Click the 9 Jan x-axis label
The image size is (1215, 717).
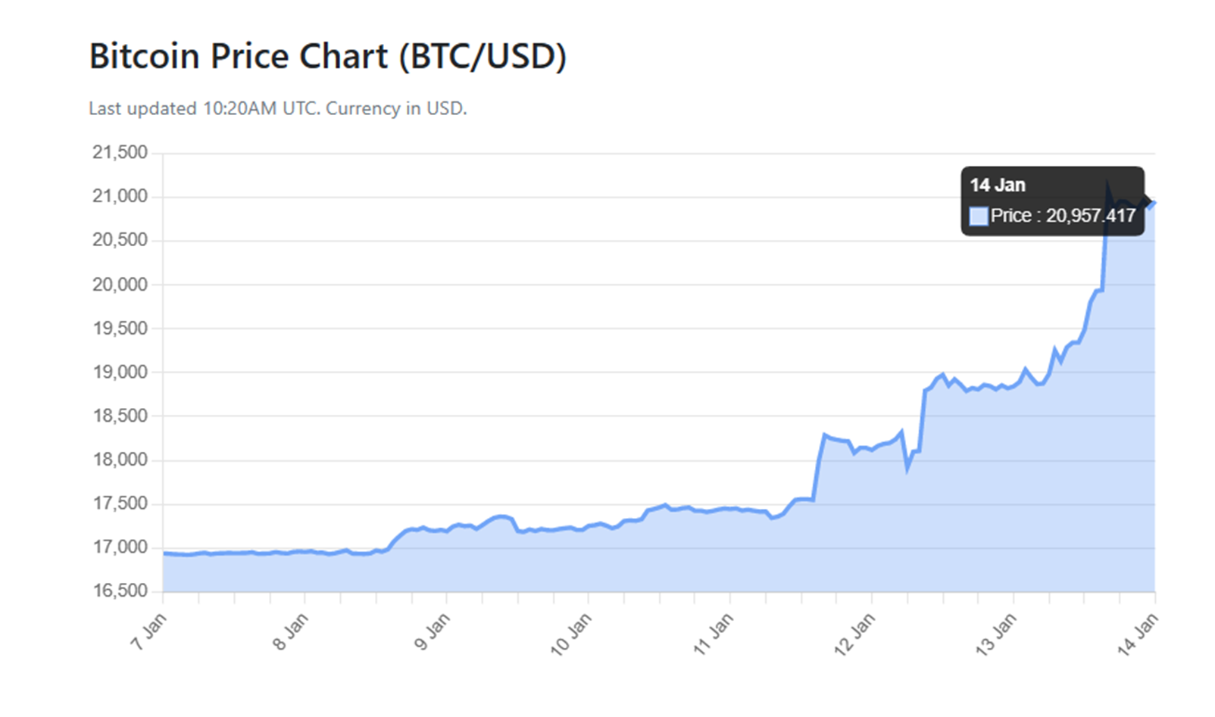[432, 632]
